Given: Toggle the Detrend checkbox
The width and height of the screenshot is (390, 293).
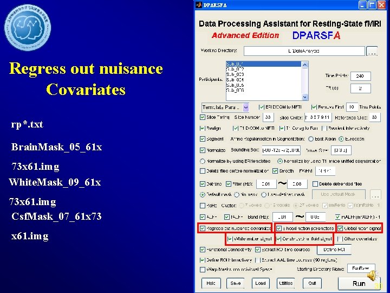Looking at the screenshot, I should coord(203,184).
